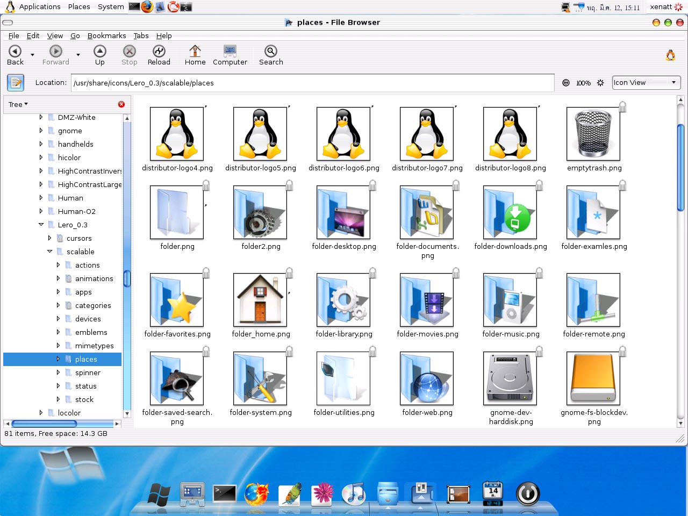Select folder-downloads.png thumbnail
The image size is (688, 516).
(510, 212)
